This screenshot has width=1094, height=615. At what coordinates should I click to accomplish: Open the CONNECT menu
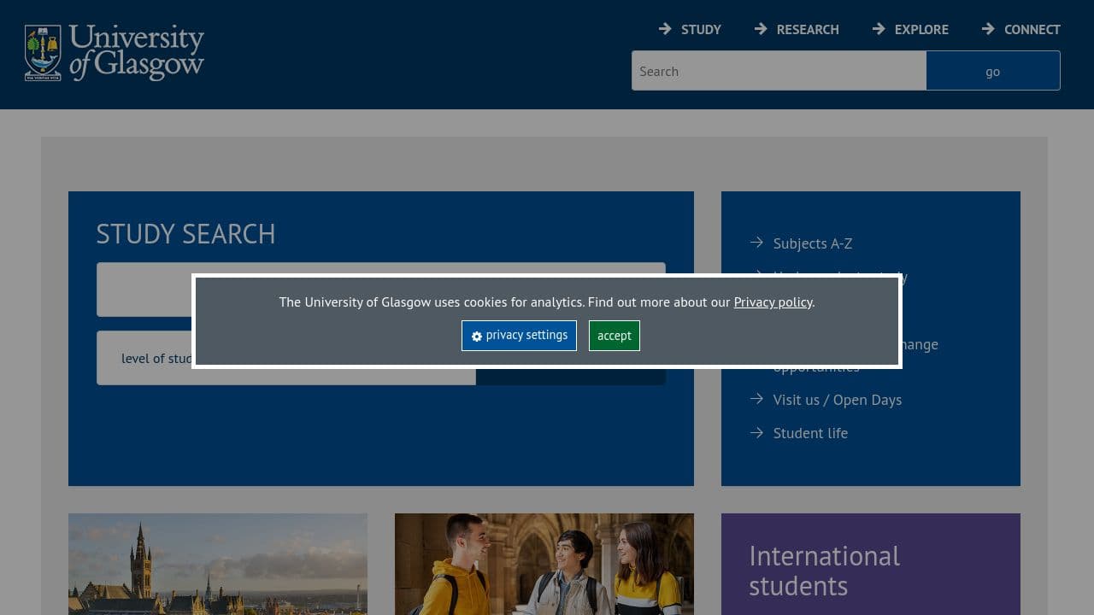click(1032, 28)
